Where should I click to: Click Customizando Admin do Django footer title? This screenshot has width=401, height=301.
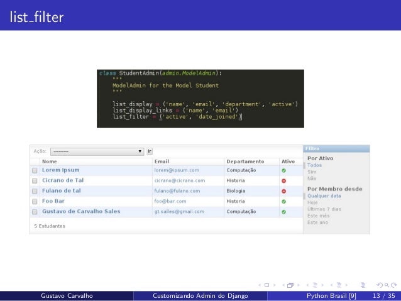pos(200,296)
